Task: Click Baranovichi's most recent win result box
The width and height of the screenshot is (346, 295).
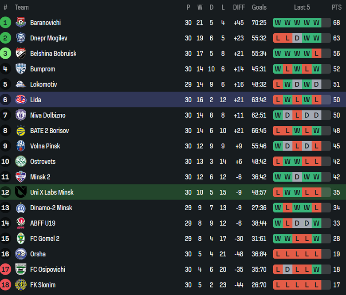Action: tap(316, 23)
